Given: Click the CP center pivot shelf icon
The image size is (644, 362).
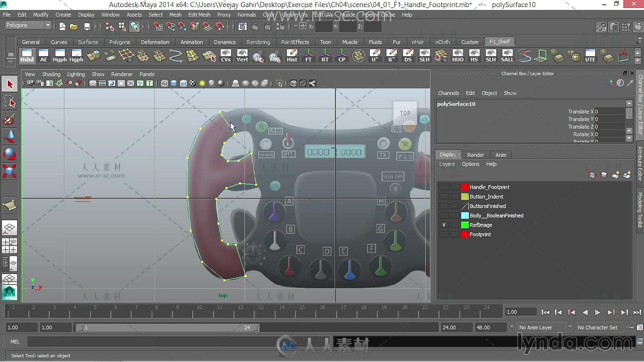Looking at the screenshot, I should (342, 56).
